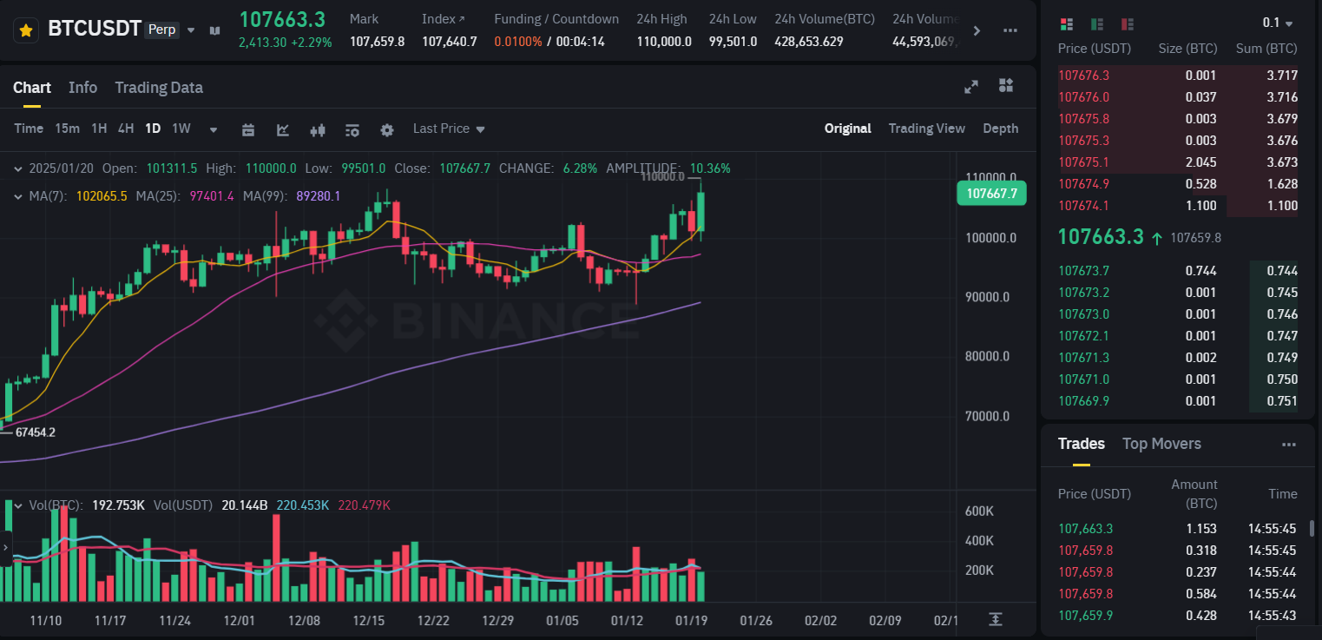Open the candlestick chart style icon
The image size is (1322, 640).
pyautogui.click(x=318, y=130)
